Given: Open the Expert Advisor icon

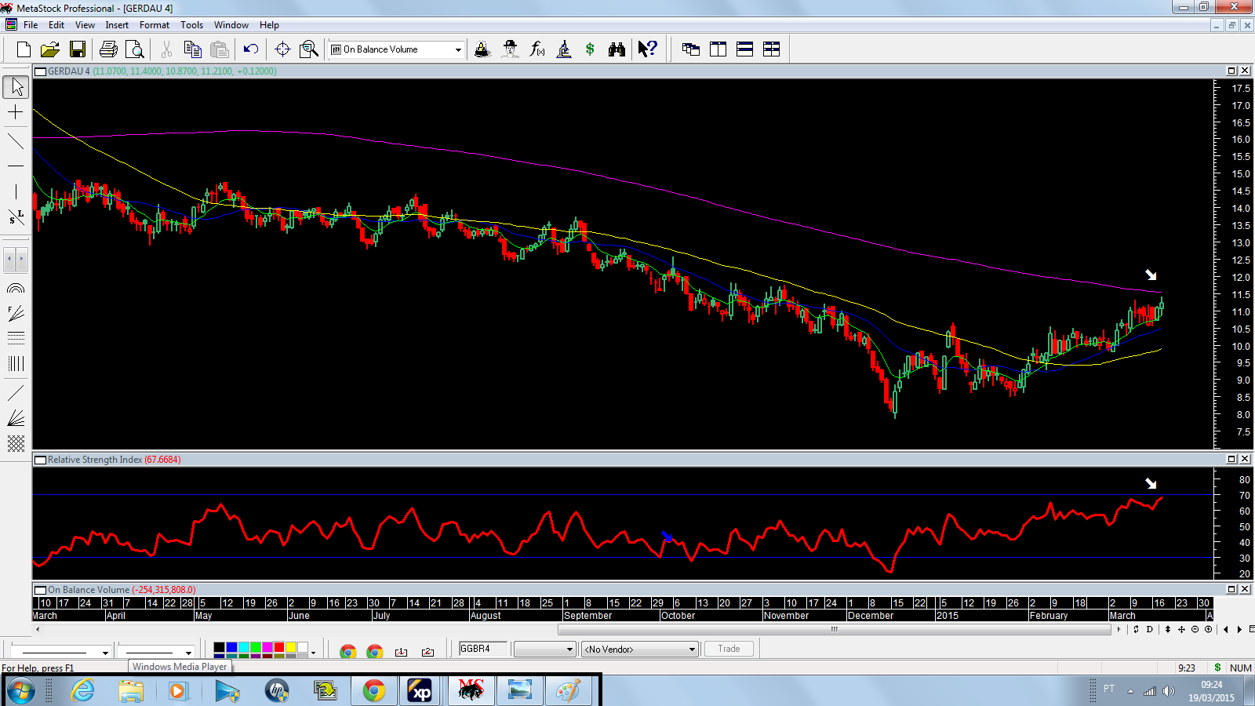Looking at the screenshot, I should pos(510,49).
